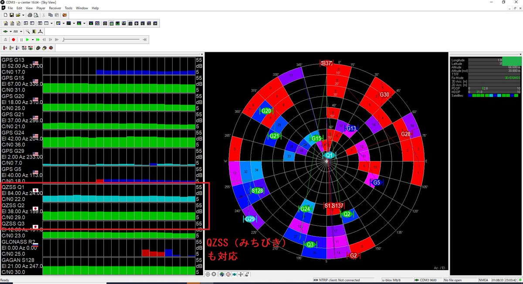The width and height of the screenshot is (523, 284).
Task: Open the Tools menu
Action: pos(68,8)
